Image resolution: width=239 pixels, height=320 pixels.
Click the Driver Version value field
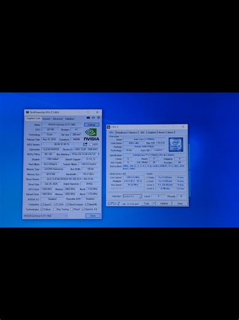70,179
